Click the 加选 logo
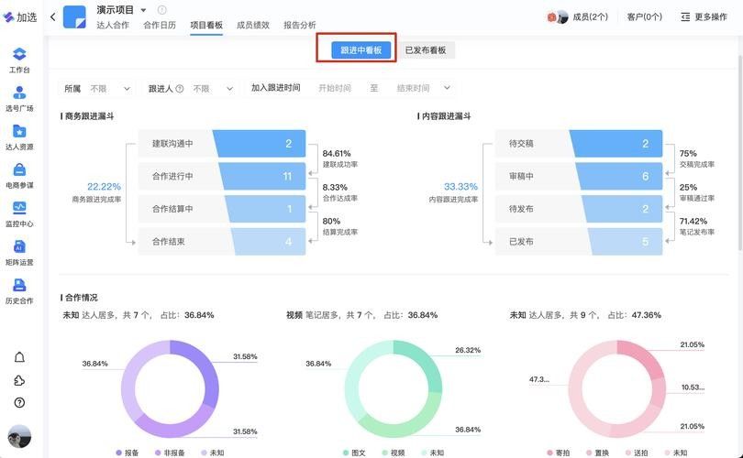Viewport: 743px width, 458px height. click(20, 17)
